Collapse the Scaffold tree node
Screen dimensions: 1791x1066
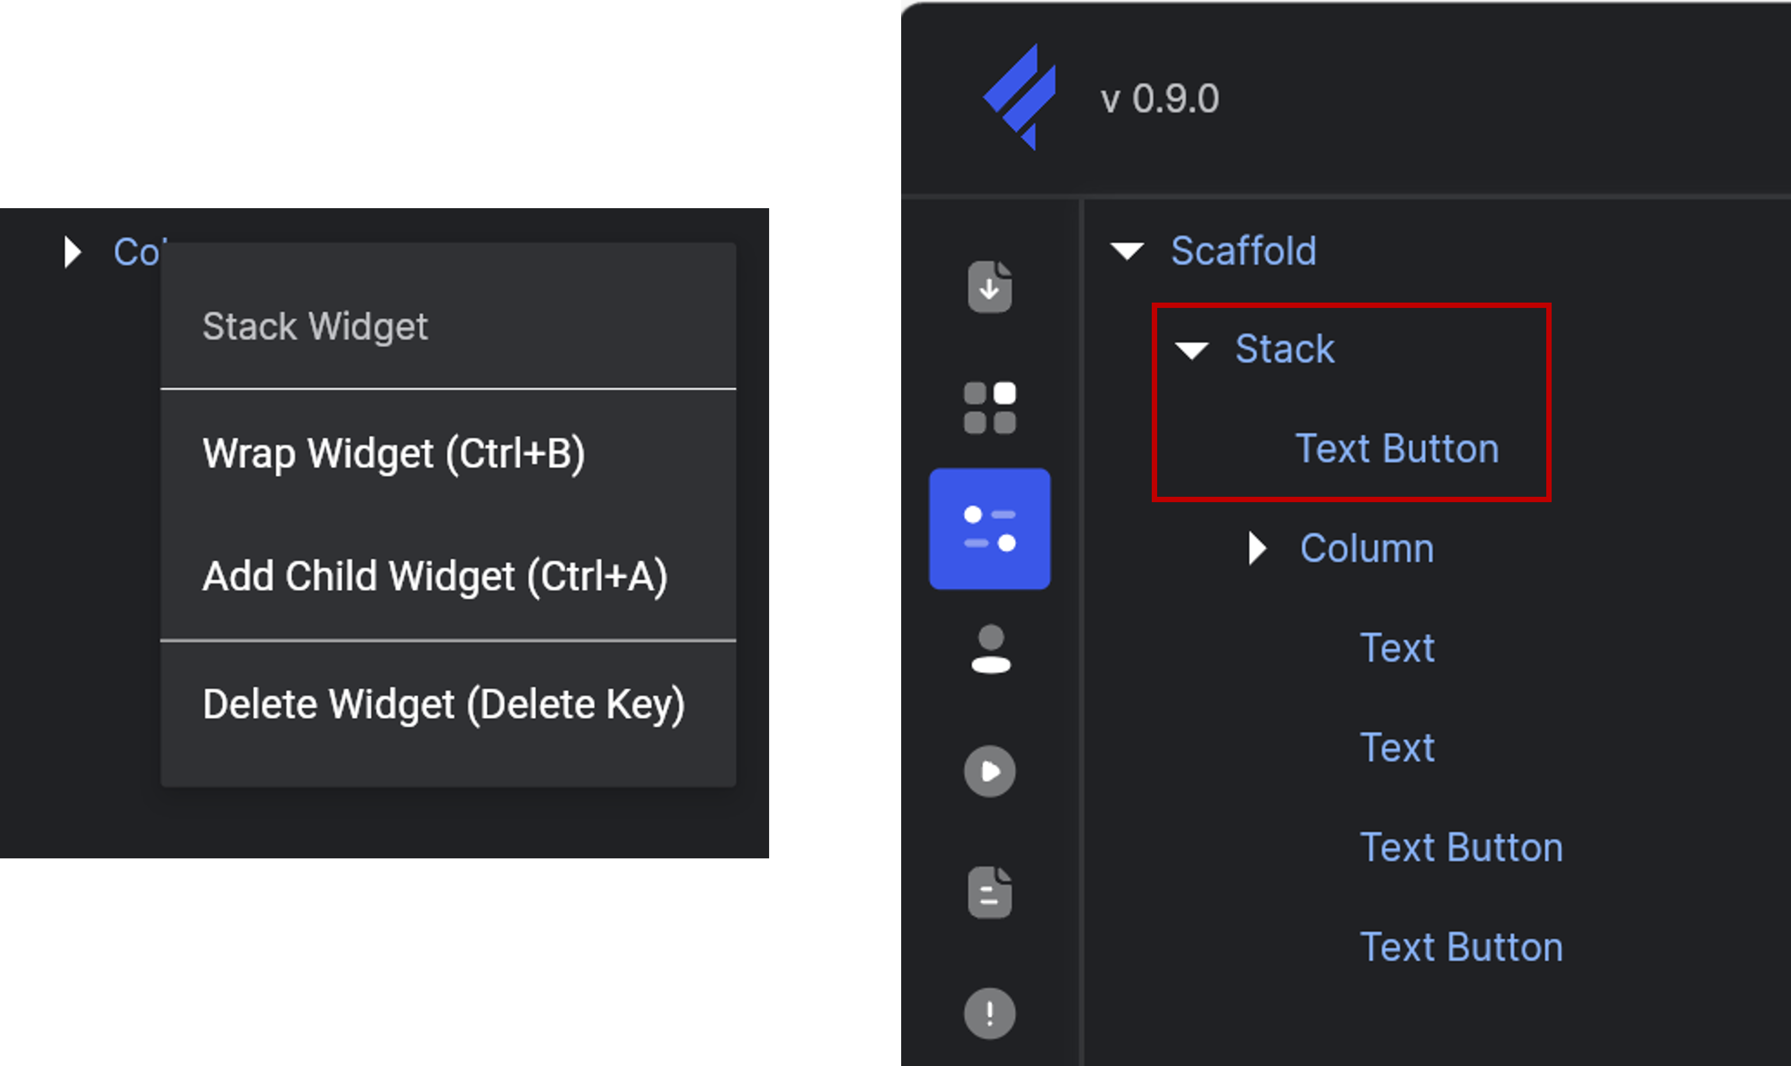[1127, 251]
